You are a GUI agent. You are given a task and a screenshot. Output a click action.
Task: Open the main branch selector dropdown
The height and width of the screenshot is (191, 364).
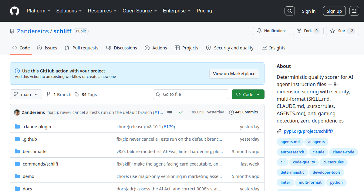[x=26, y=94]
